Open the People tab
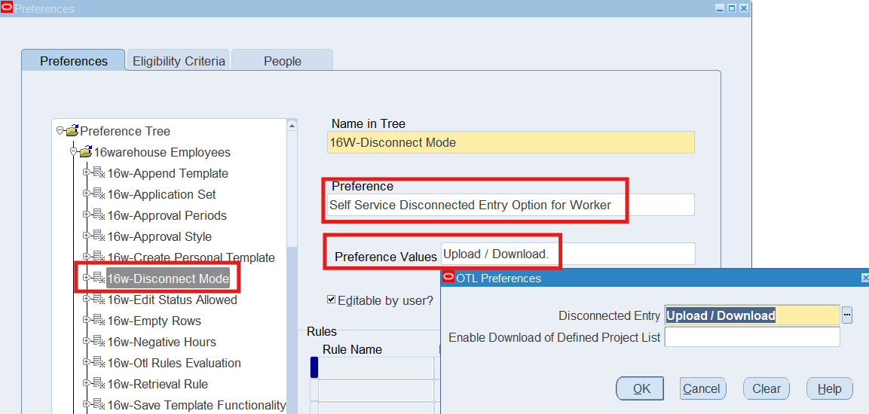The height and width of the screenshot is (414, 869). point(282,61)
